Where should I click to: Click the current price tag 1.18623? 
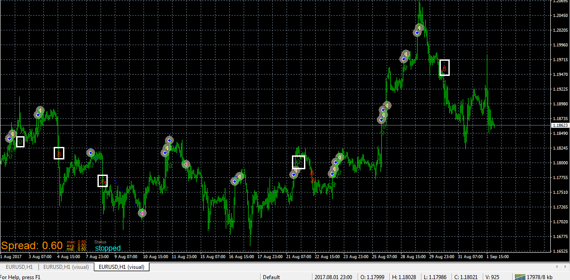point(560,126)
